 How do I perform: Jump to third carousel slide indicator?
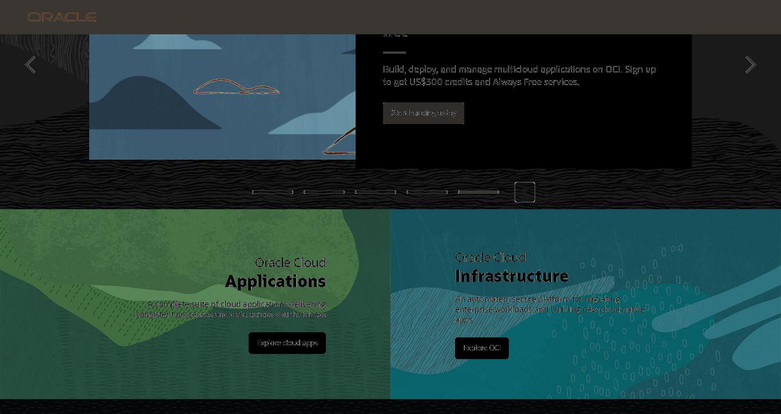click(x=376, y=192)
